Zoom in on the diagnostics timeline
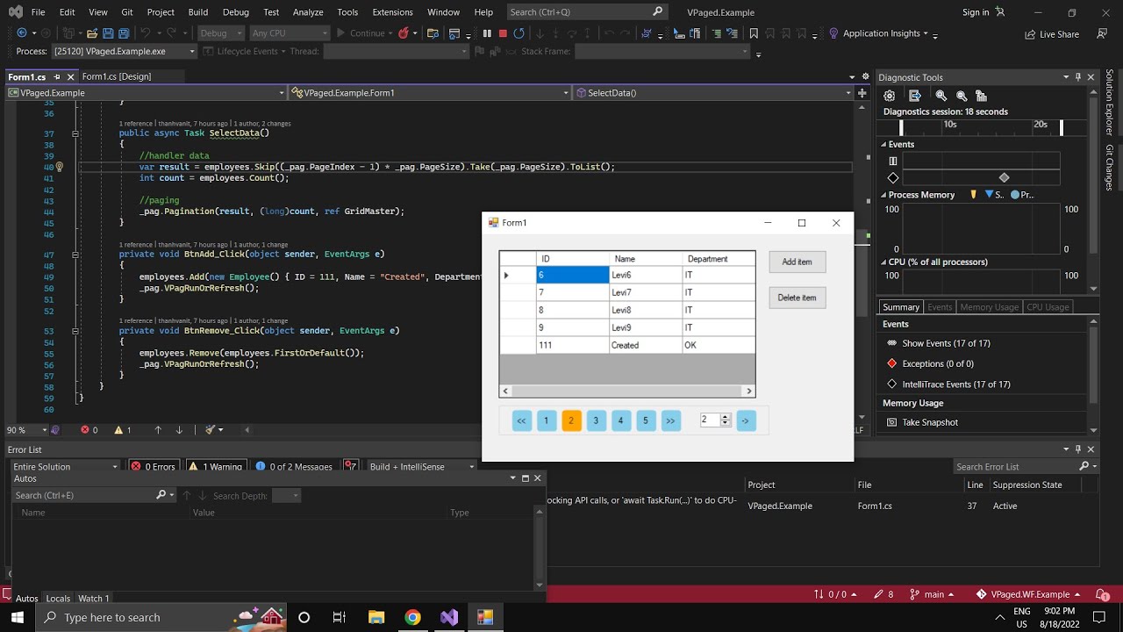The width and height of the screenshot is (1123, 632). tap(941, 96)
